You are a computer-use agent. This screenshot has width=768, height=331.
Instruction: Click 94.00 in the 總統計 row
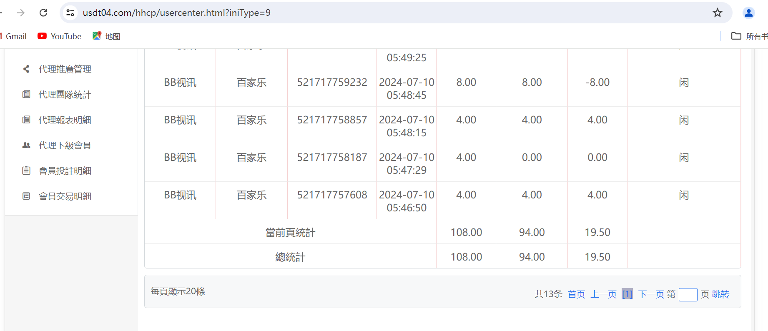point(532,257)
